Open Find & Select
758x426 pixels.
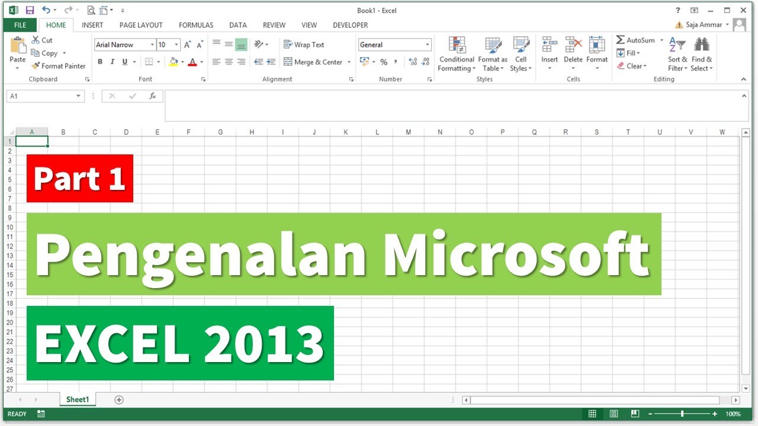(x=702, y=54)
